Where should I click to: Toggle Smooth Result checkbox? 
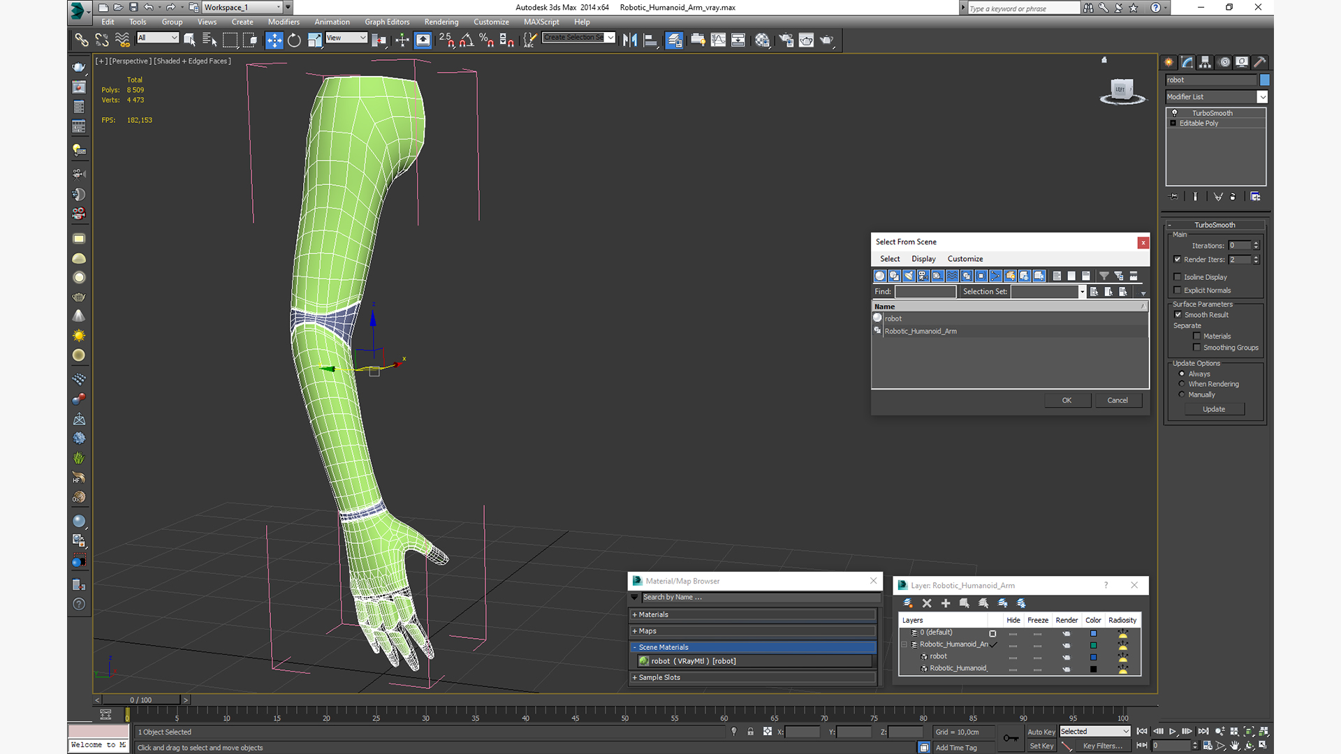click(1178, 314)
